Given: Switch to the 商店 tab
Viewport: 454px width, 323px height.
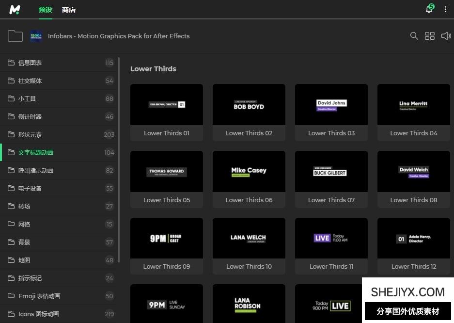Looking at the screenshot, I should pyautogui.click(x=69, y=10).
